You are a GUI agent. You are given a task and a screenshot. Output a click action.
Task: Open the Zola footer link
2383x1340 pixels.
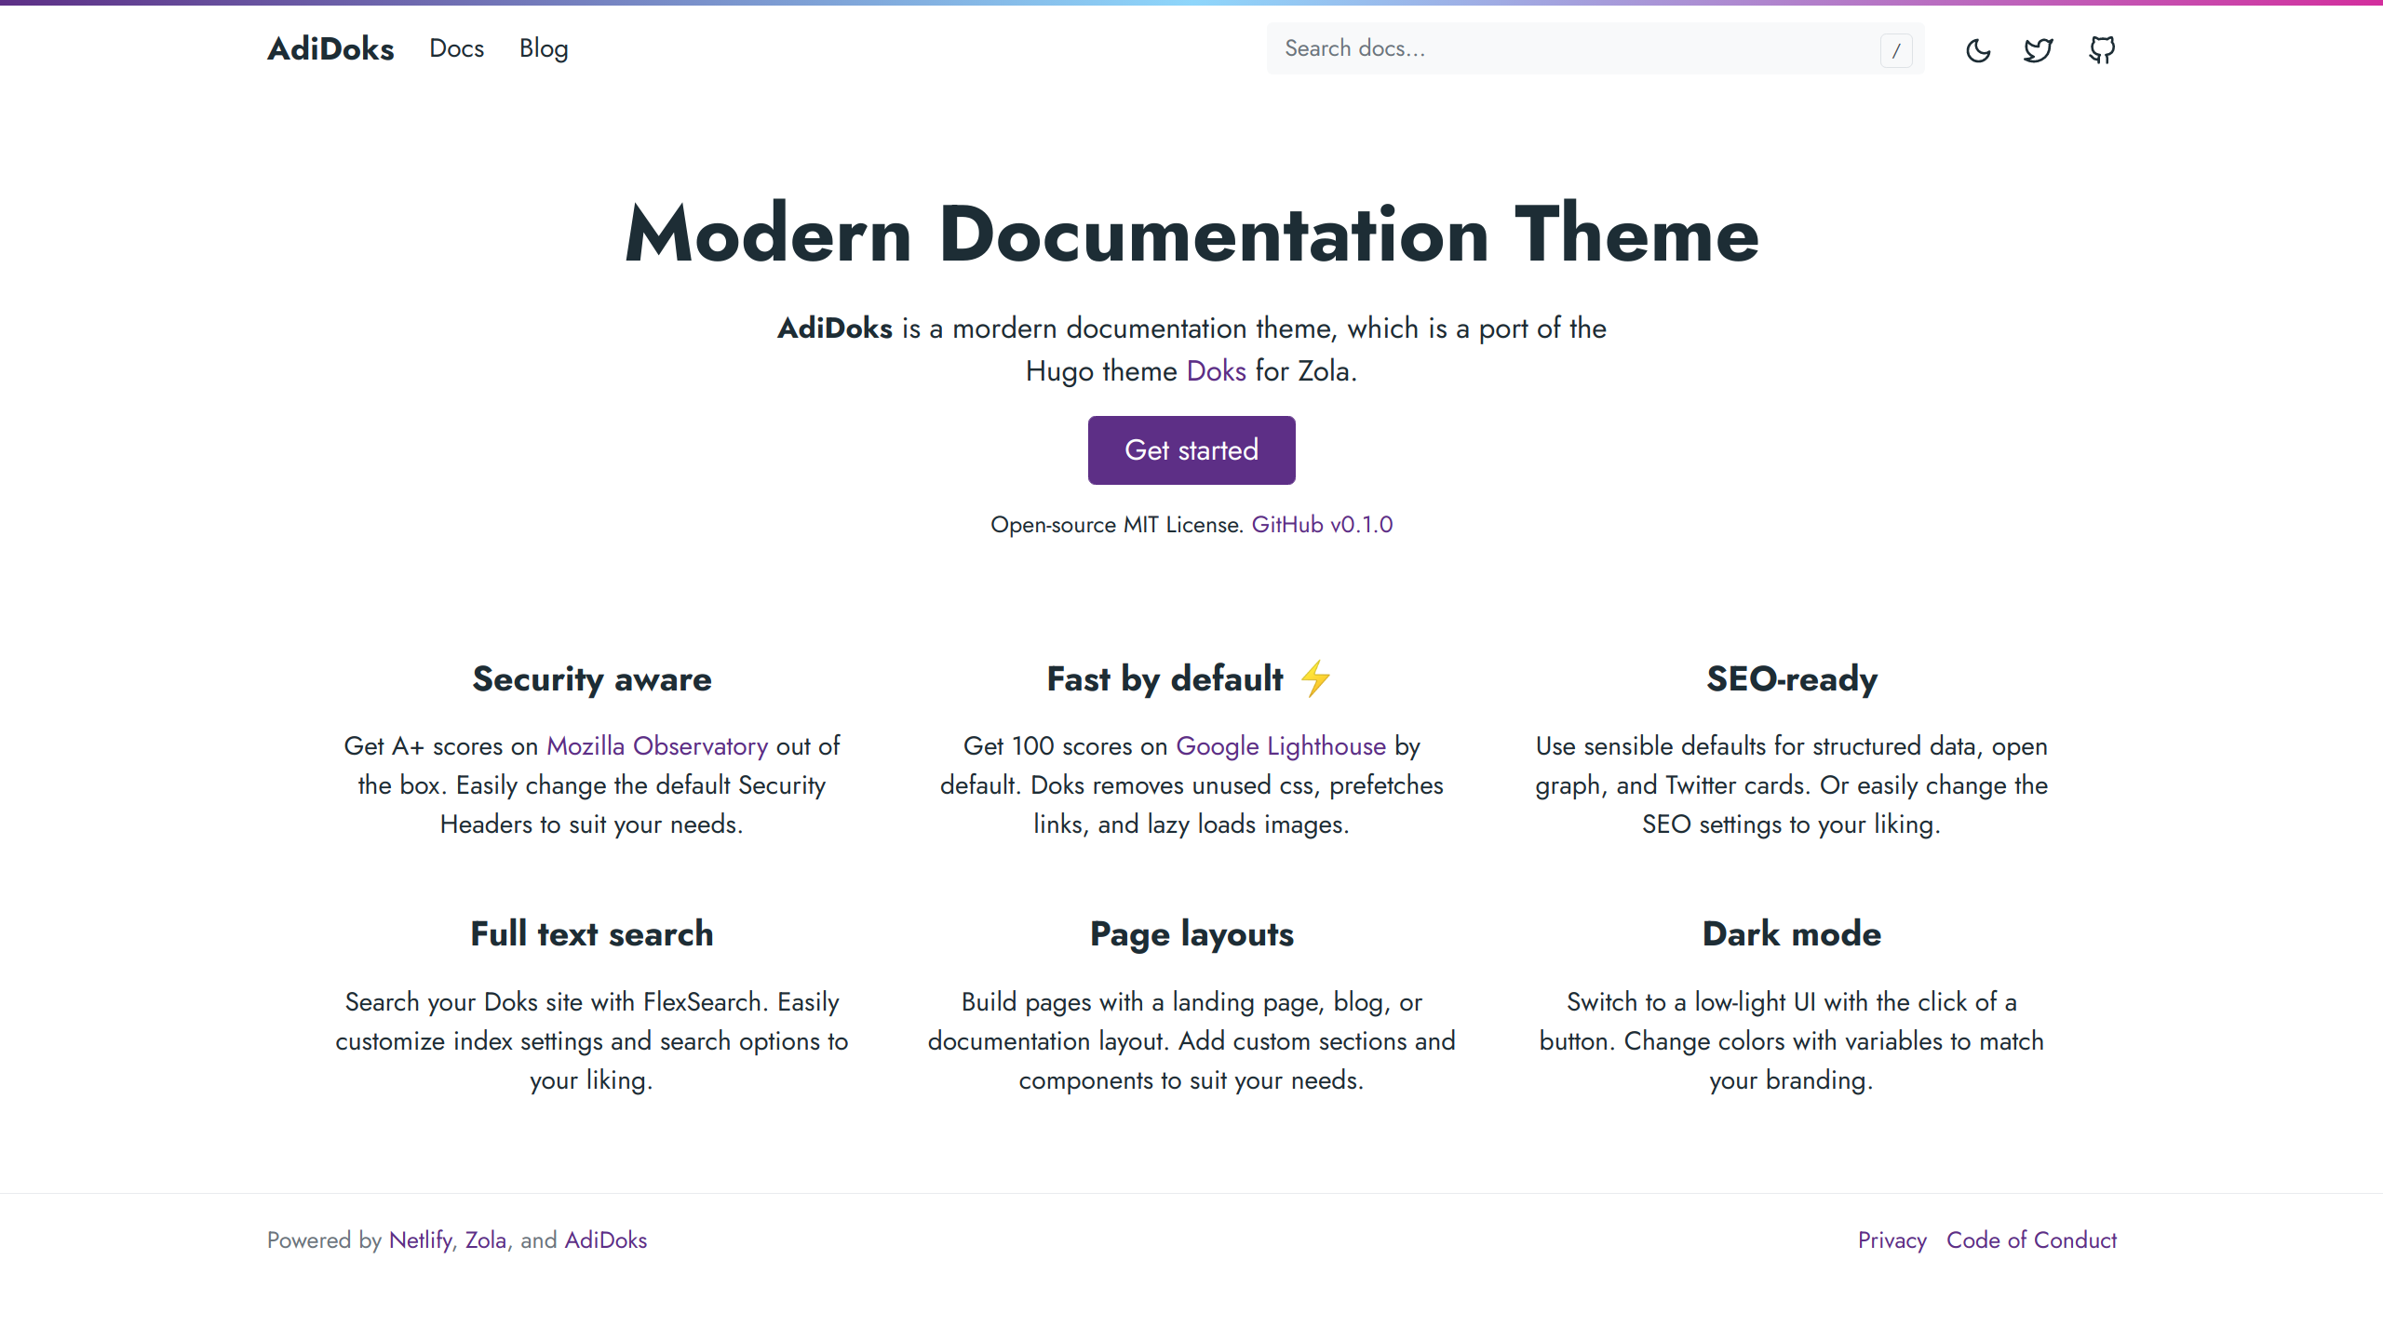[486, 1239]
